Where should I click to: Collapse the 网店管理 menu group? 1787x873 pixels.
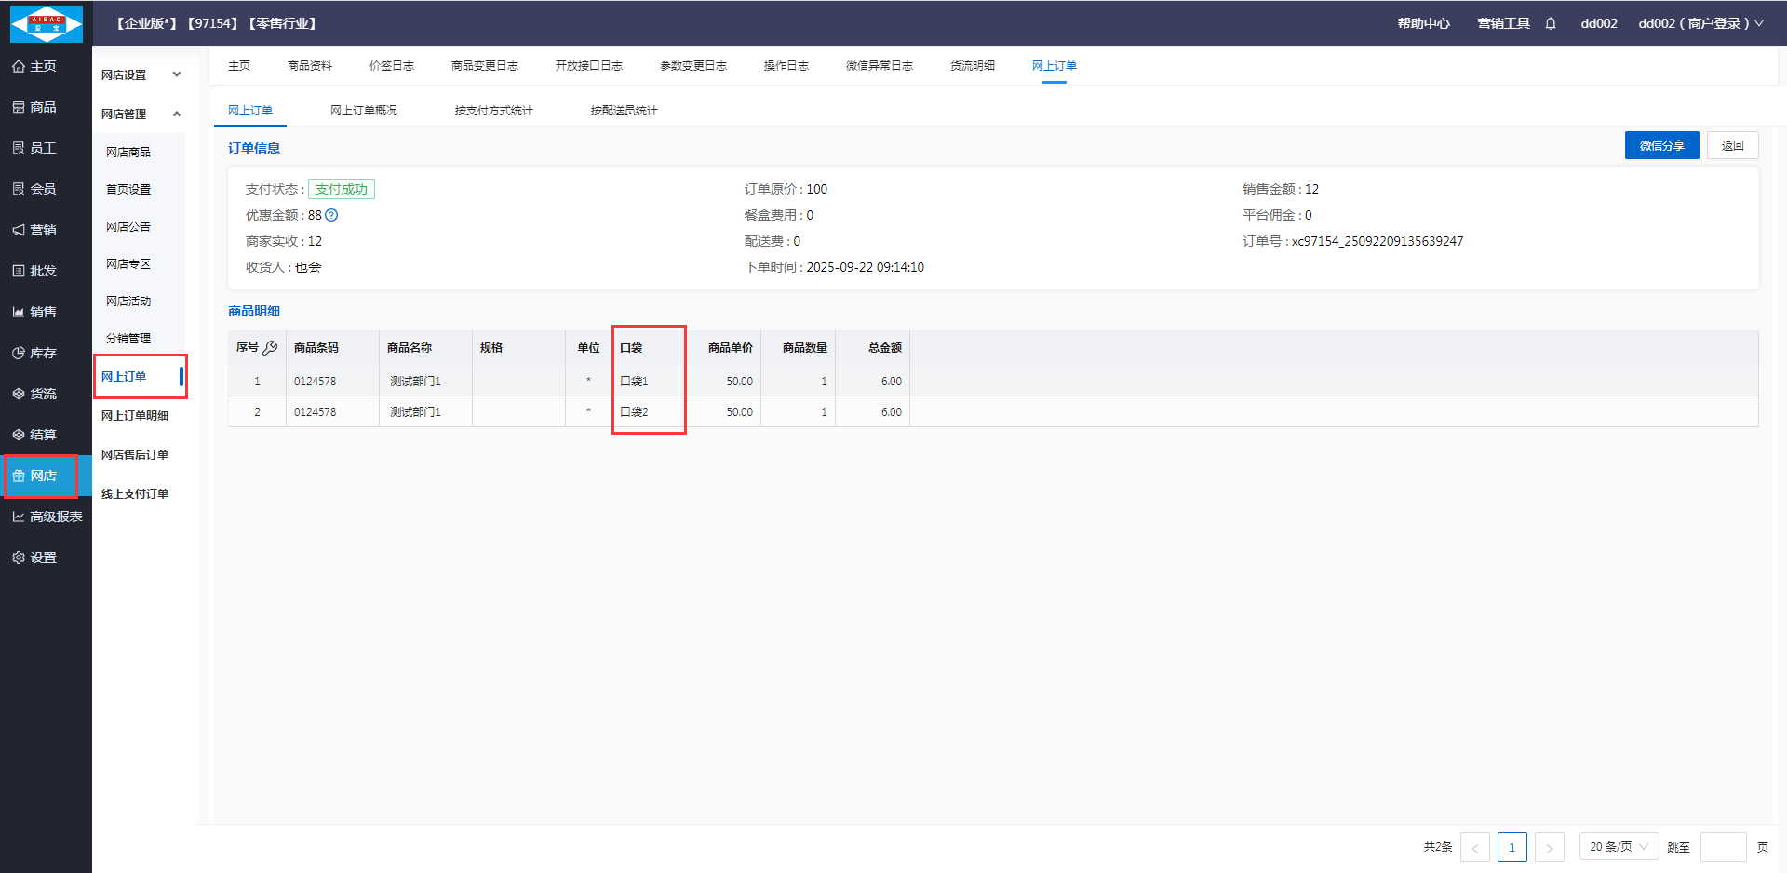point(141,114)
